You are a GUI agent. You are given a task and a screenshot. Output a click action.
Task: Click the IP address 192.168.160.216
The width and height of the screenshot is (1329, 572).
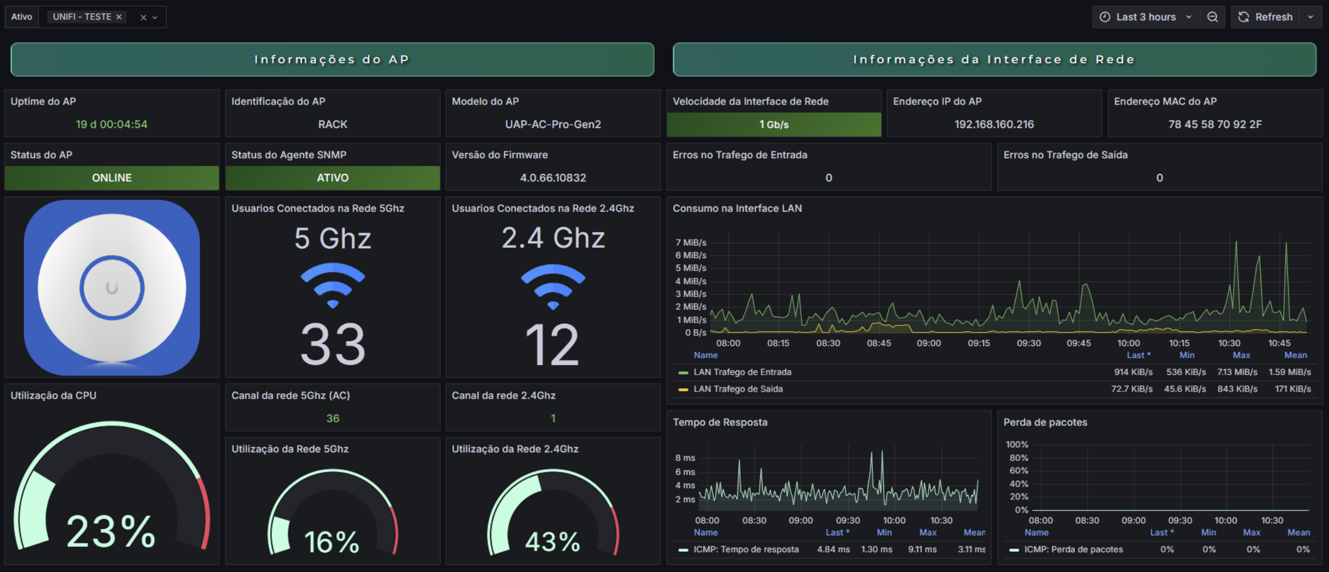994,125
